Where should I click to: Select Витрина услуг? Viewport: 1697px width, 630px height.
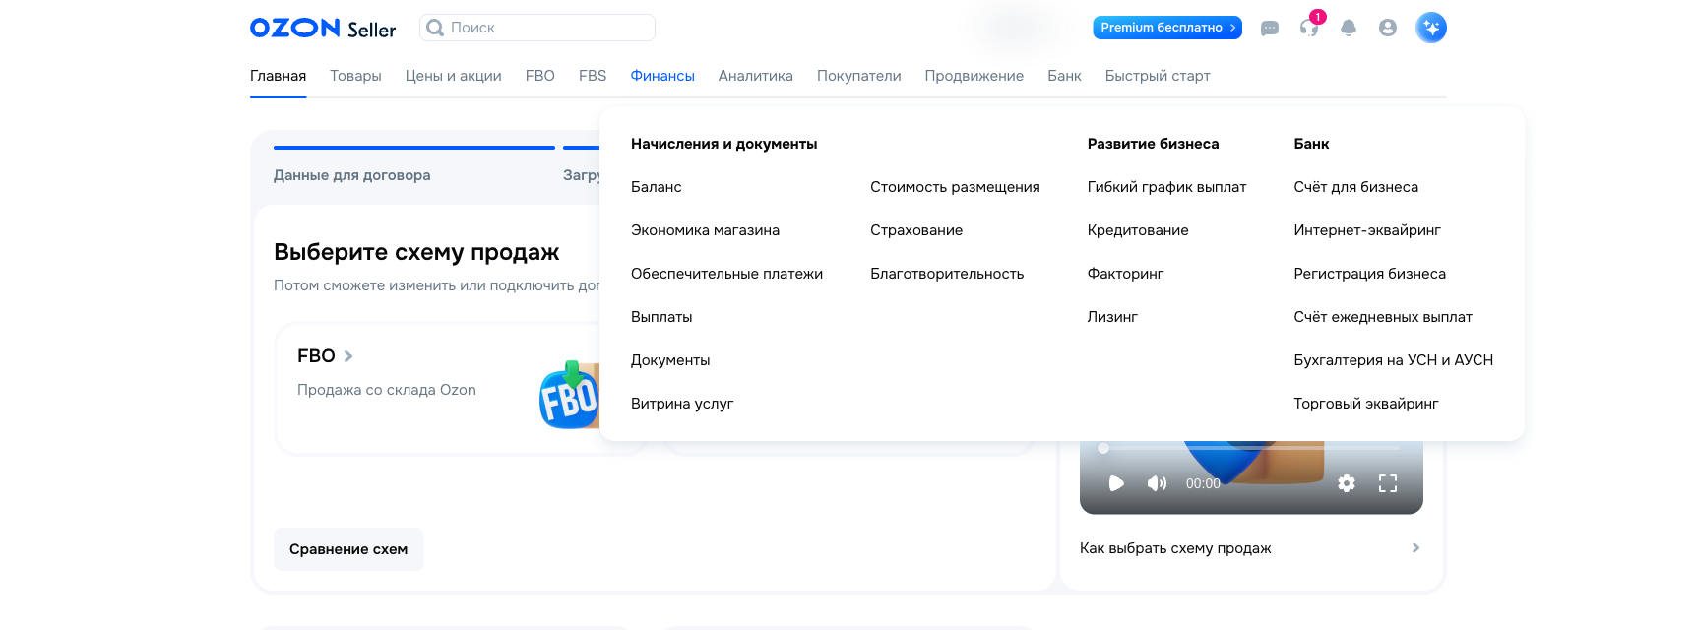point(682,404)
